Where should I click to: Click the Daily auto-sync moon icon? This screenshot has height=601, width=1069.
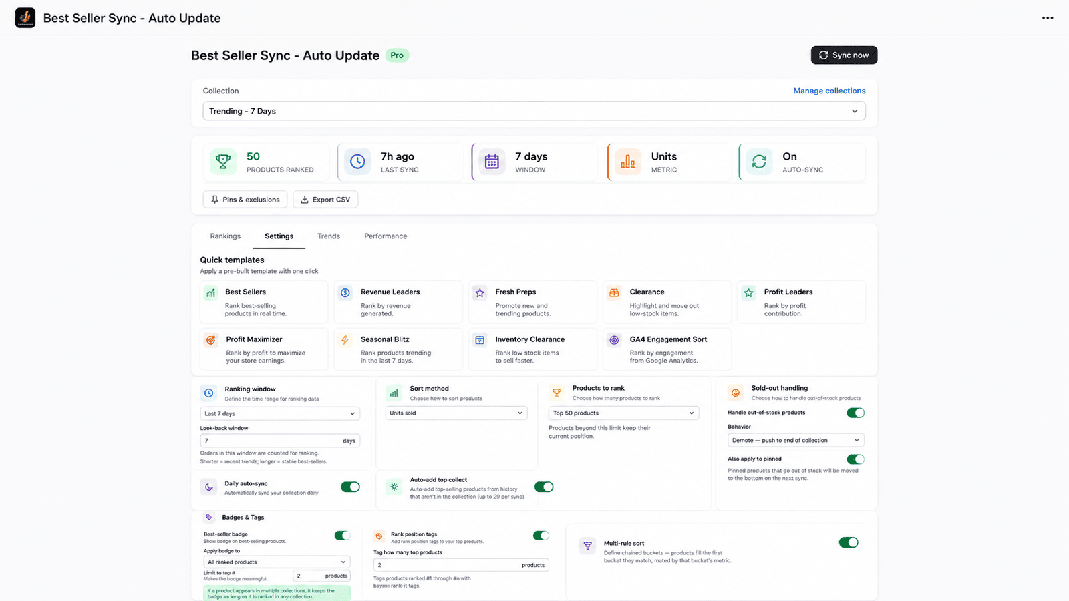click(x=209, y=487)
